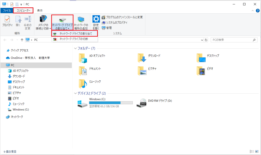Click the PC system icon in title bar
The height and width of the screenshot is (155, 261).
4,4
